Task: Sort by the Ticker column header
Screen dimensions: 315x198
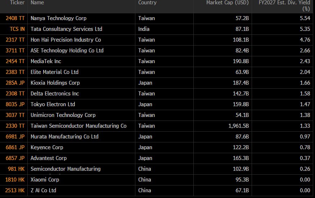Action: [x=17, y=3]
